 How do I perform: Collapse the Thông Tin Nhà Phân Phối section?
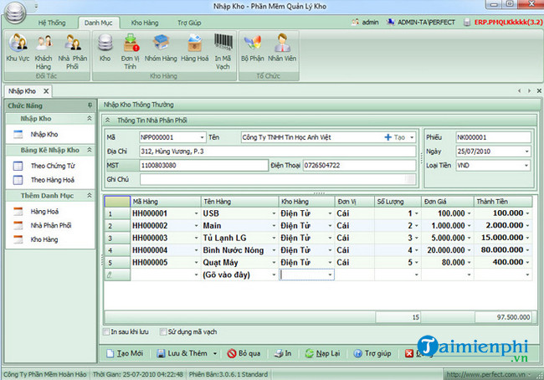pyautogui.click(x=107, y=121)
